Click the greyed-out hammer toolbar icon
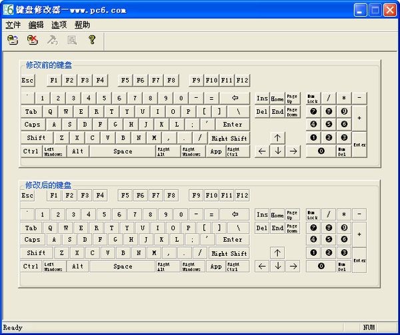Viewport: 400px width, 335px height. point(52,40)
